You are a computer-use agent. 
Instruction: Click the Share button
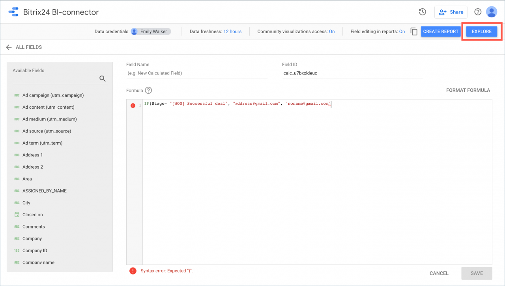tap(451, 12)
